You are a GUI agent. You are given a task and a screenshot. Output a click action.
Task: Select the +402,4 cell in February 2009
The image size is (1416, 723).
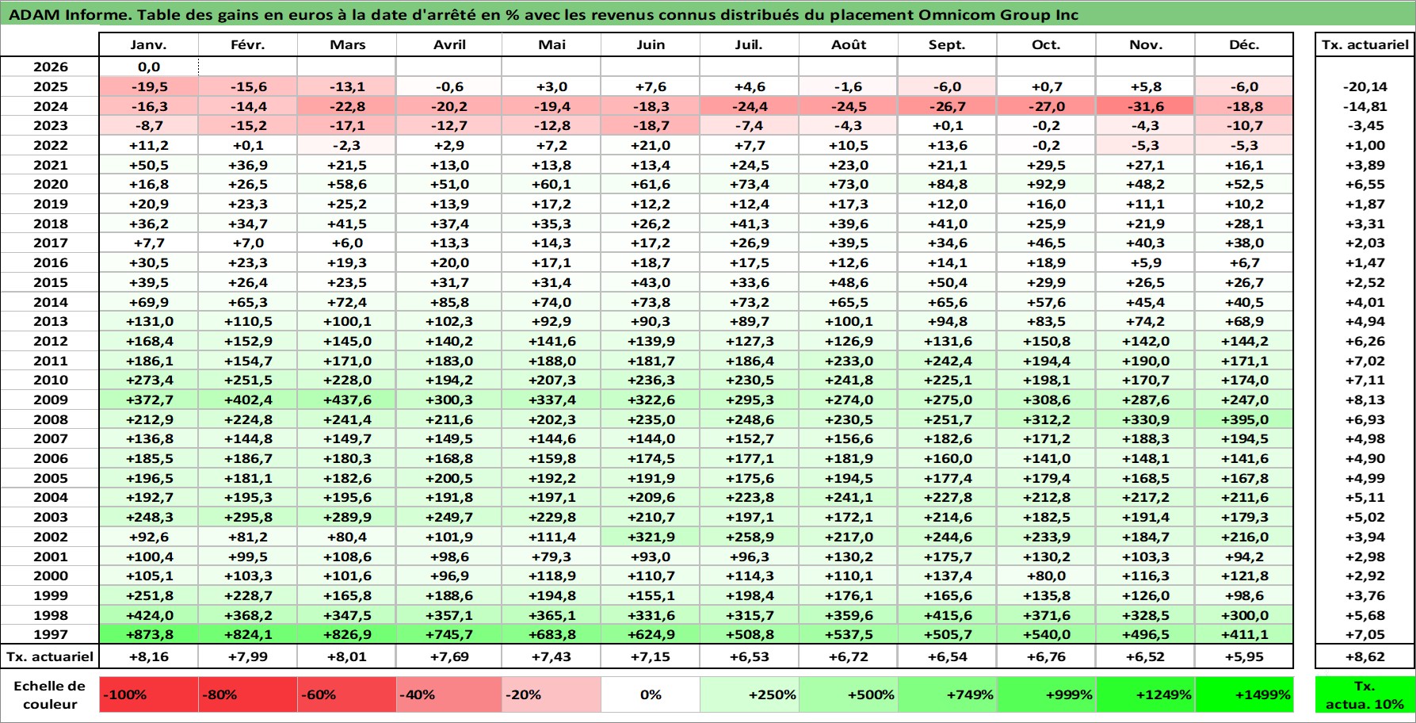pyautogui.click(x=248, y=400)
